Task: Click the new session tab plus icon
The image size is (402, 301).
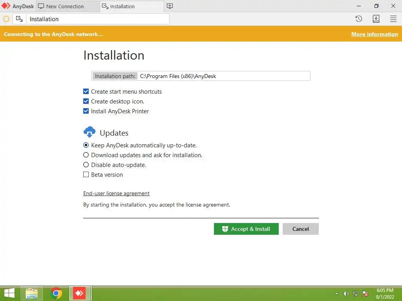Action: click(170, 6)
